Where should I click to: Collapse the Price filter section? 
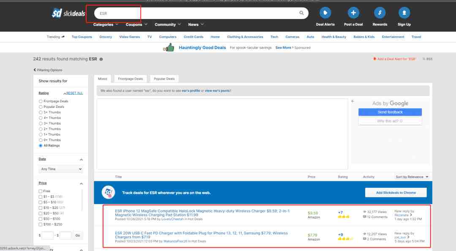(x=81, y=184)
